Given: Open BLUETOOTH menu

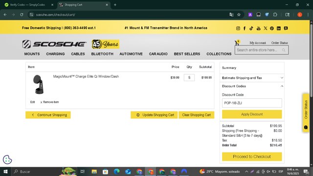Looking at the screenshot, I should click(102, 54).
